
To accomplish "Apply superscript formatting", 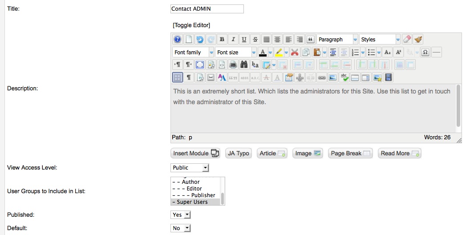I will click(x=398, y=53).
